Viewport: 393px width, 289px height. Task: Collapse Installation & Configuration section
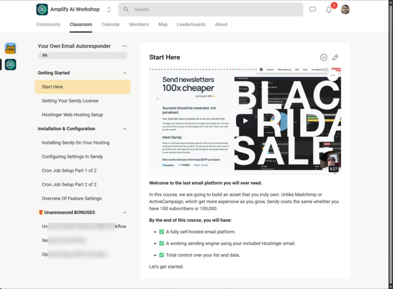click(124, 129)
